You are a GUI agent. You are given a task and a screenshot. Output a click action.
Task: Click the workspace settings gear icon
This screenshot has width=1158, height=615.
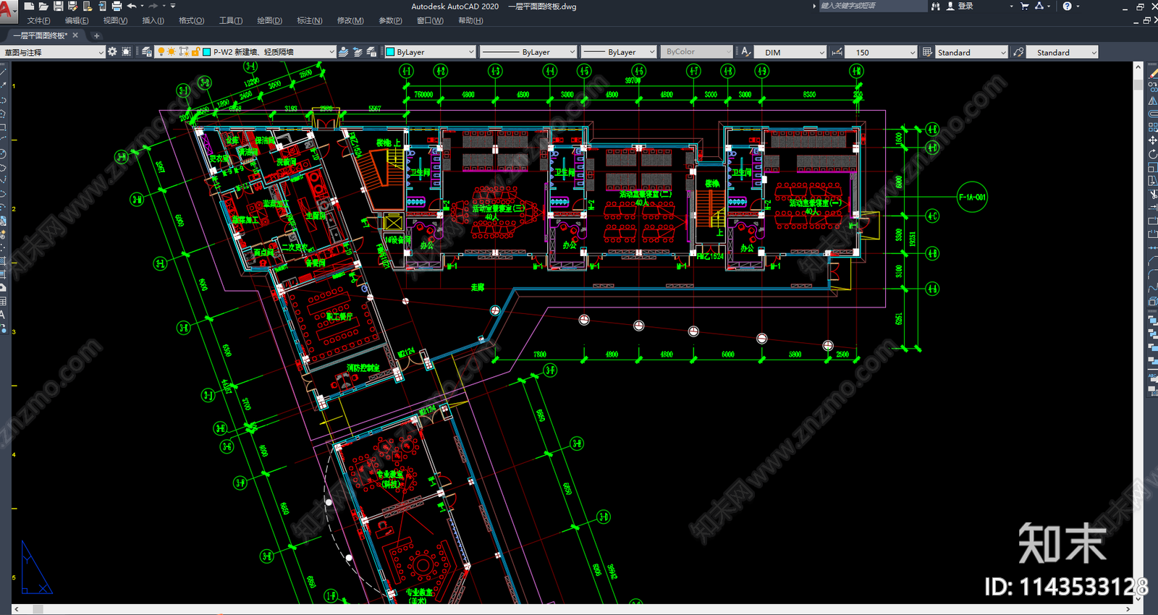[112, 52]
